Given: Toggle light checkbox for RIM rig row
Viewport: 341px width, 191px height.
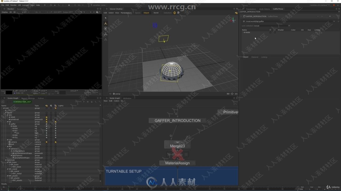Looking at the screenshot, I should 55,135.
